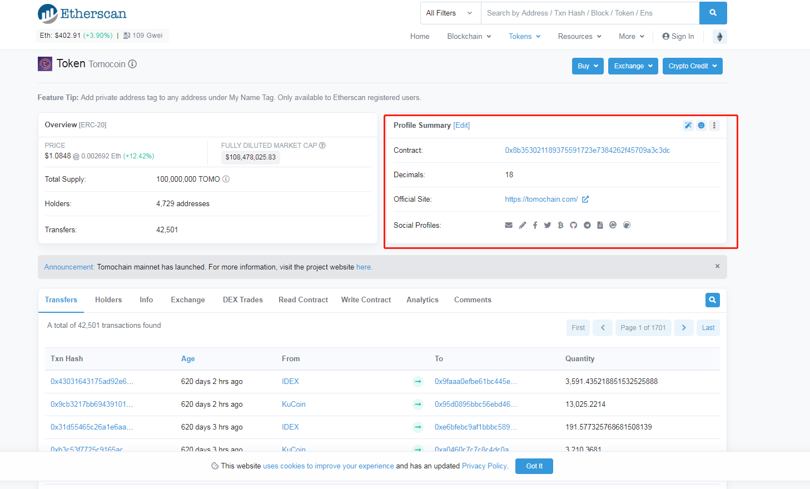Open the GitHub social profile icon

573,225
